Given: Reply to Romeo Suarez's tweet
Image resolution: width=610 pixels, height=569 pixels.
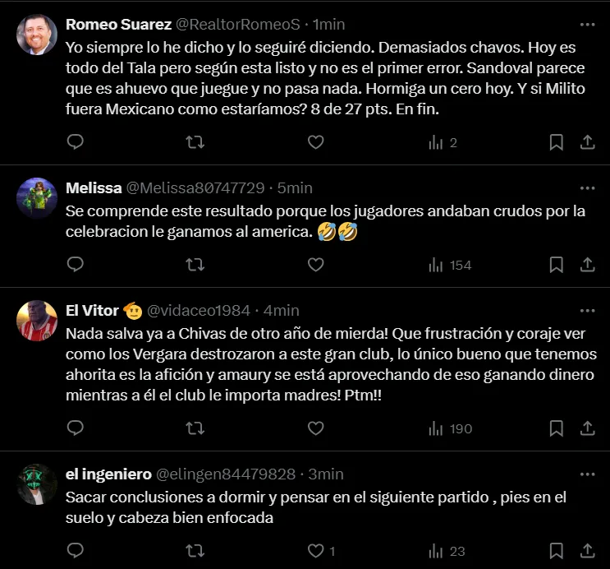Looking at the screenshot, I should 76,142.
